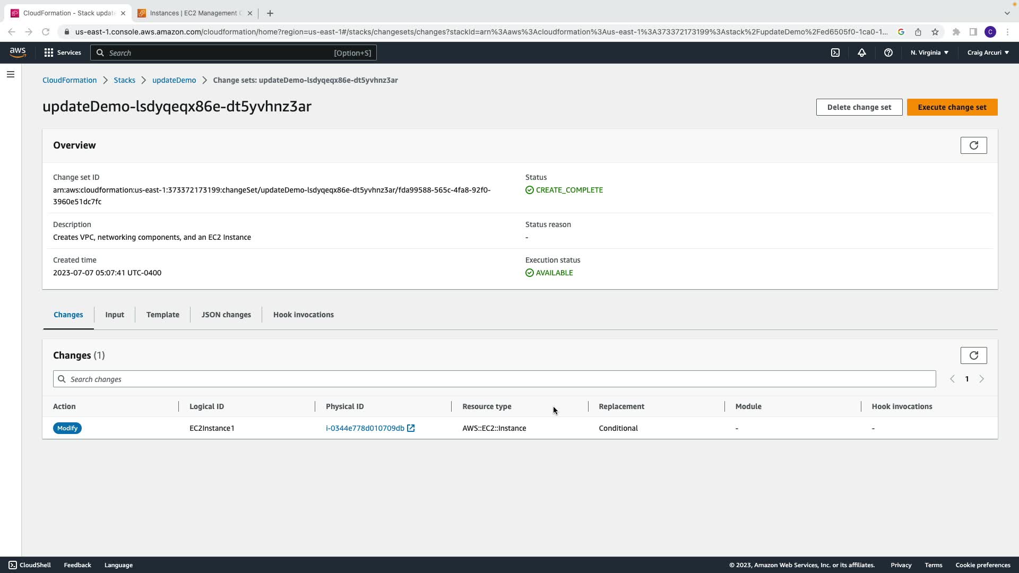1019x573 pixels.
Task: Open the Hook invocations tab
Action: (304, 315)
